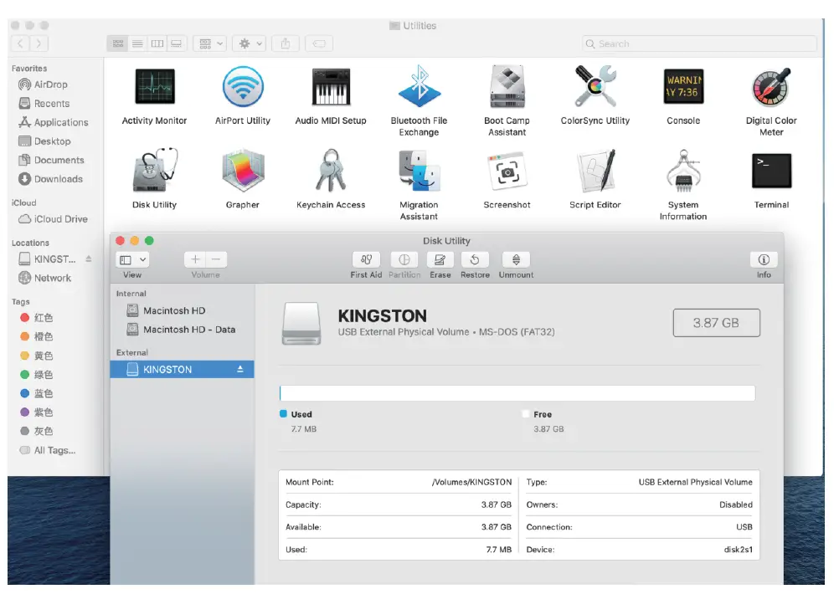This screenshot has height=594, width=834.
Task: Click the Unmount toolbar icon
Action: click(516, 260)
